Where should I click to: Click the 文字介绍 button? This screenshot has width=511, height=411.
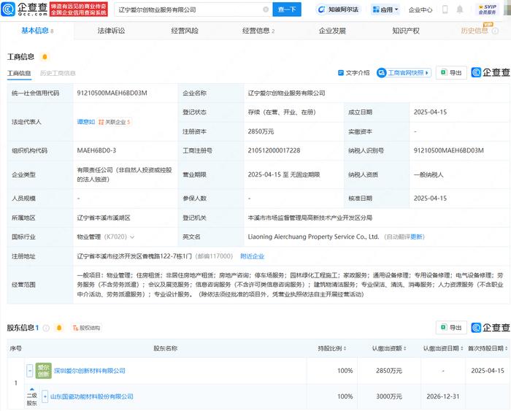click(x=354, y=73)
